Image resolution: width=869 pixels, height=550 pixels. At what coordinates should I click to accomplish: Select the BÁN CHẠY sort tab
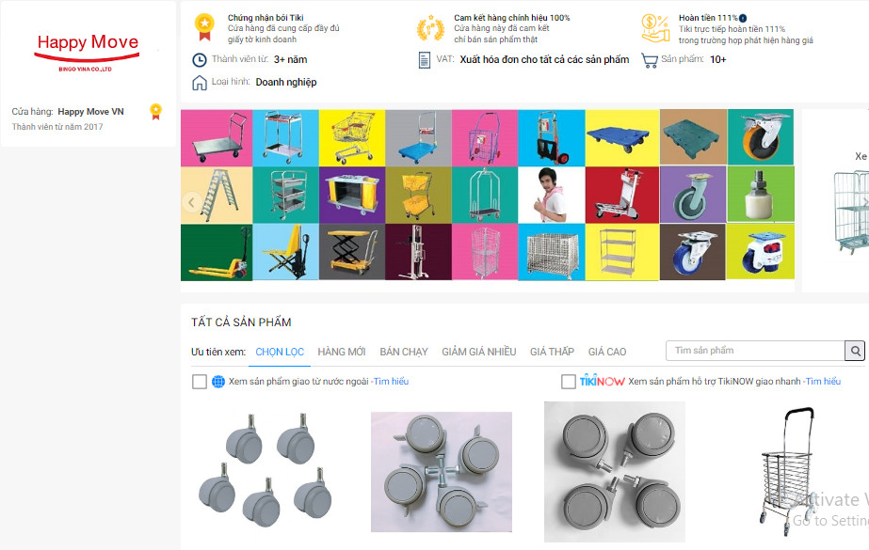tap(404, 352)
